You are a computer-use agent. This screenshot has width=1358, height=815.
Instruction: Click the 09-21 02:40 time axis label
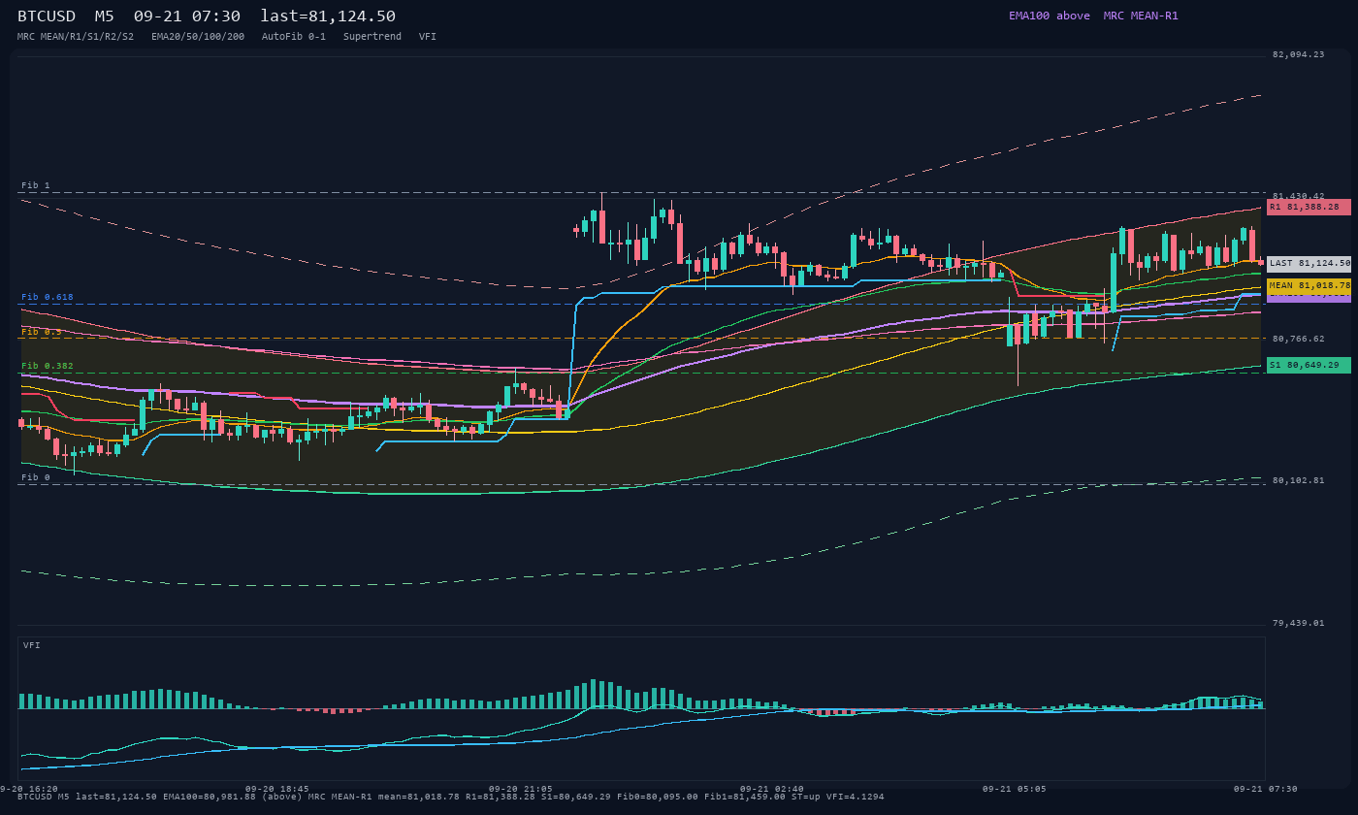click(771, 789)
